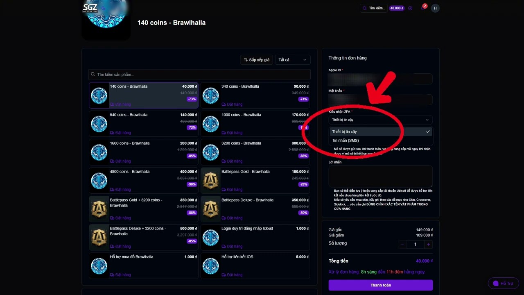Open the Hỗ Trợ support chat
524x295 pixels.
pyautogui.click(x=503, y=284)
